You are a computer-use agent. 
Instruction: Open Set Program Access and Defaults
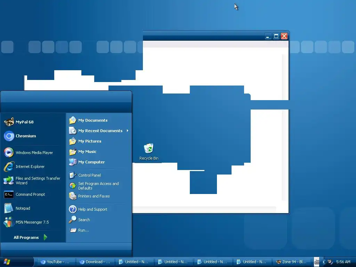99,186
